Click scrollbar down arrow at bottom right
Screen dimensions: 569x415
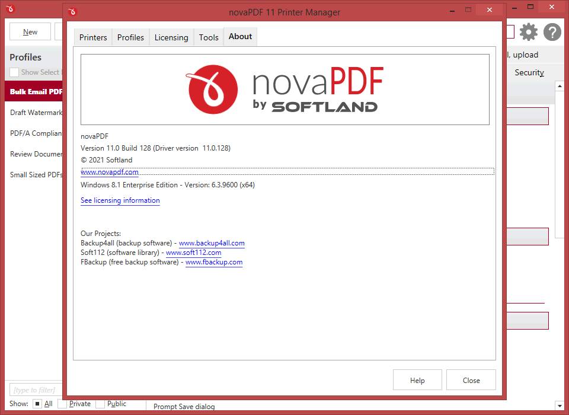(559, 406)
